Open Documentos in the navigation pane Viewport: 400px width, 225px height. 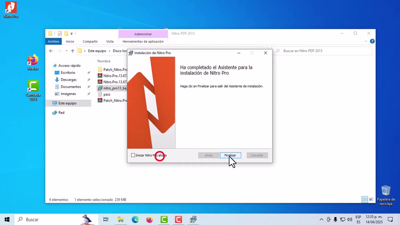point(71,87)
